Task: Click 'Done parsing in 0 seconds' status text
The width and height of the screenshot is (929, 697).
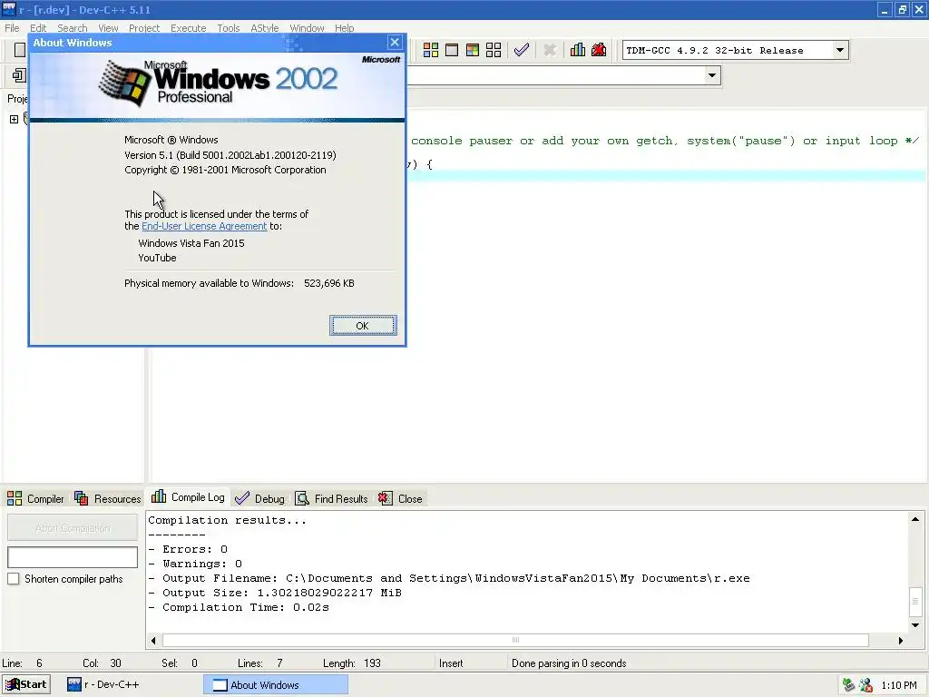Action: [569, 663]
